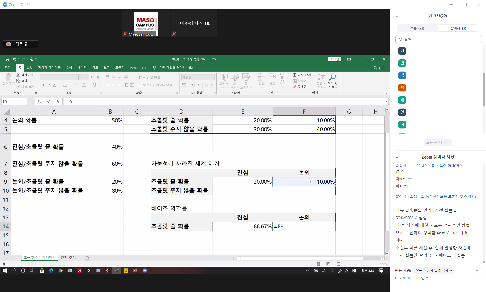Switch to the 단지 추정 sheet tab
The image size is (486, 292).
coord(68,258)
